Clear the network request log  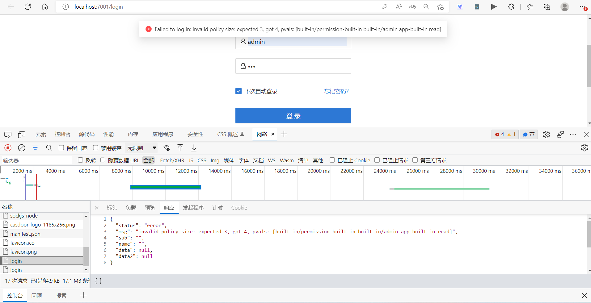point(21,148)
